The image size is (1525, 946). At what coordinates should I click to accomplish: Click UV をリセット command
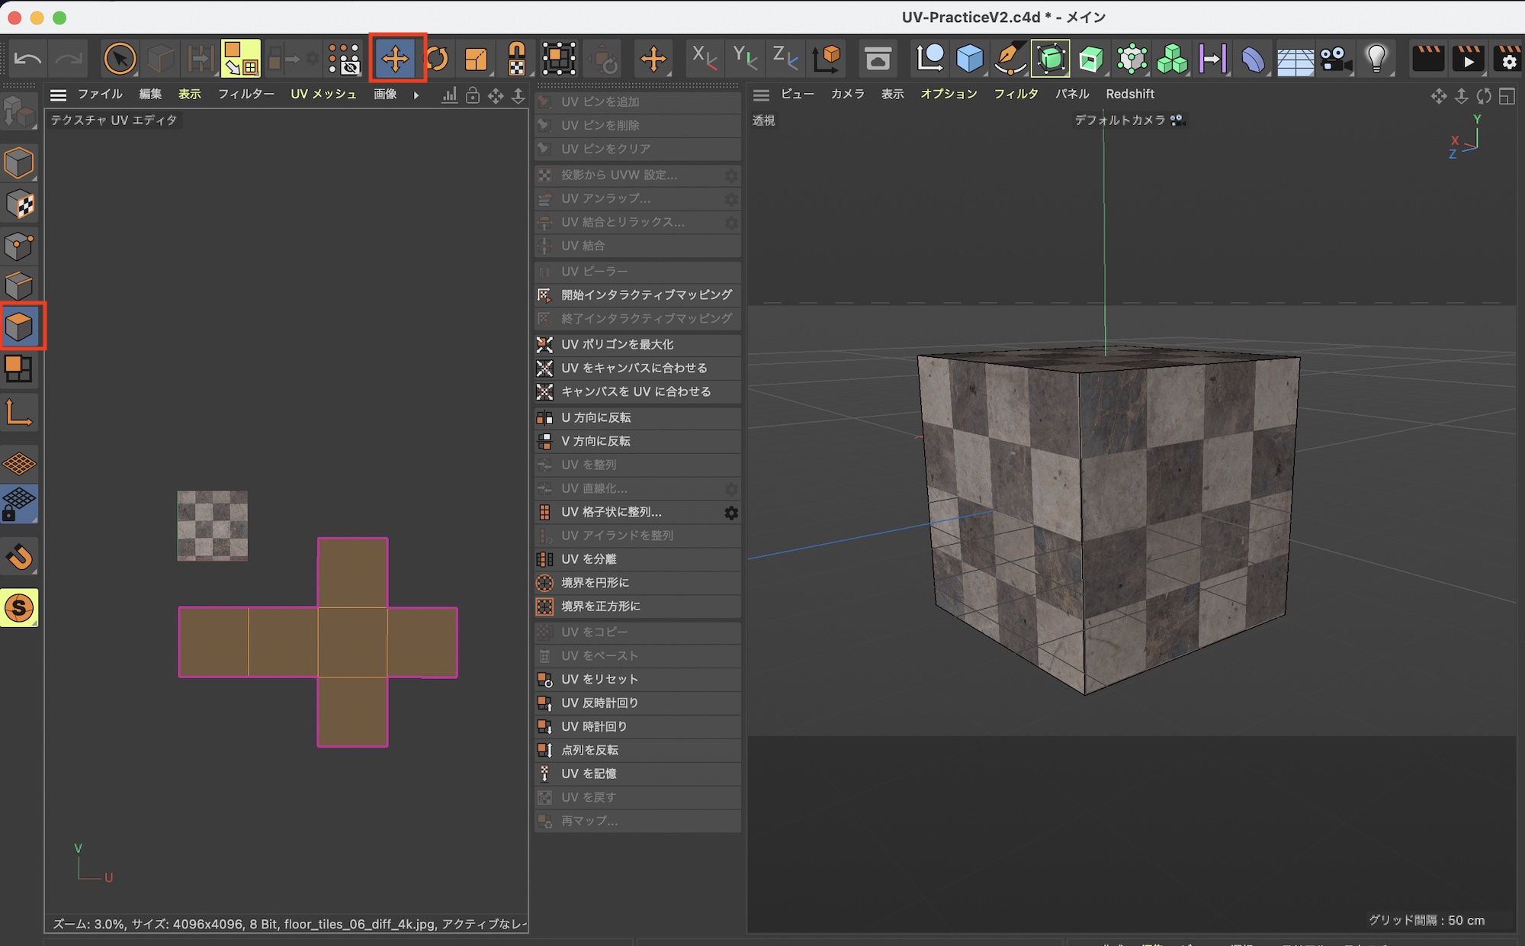599,680
